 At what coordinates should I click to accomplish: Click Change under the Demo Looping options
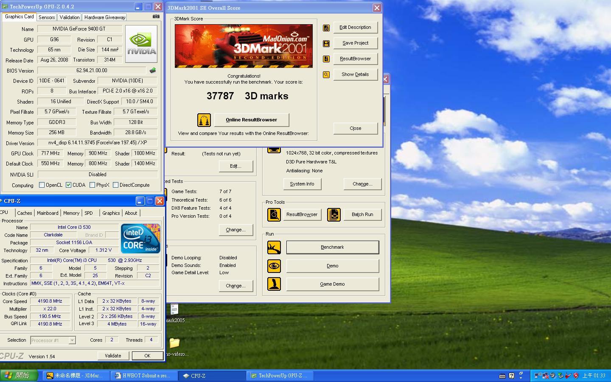click(236, 286)
